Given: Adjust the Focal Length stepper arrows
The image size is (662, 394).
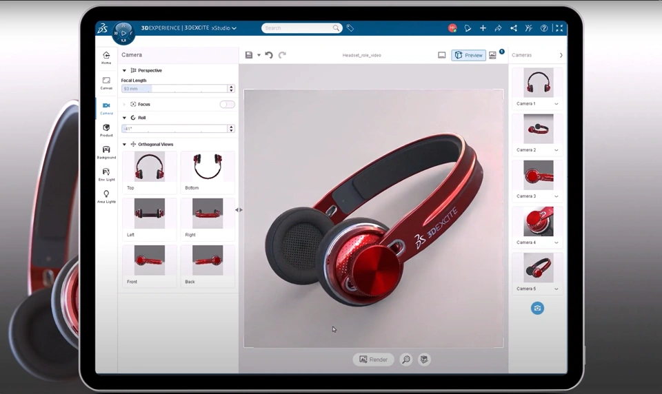Looking at the screenshot, I should [231, 89].
